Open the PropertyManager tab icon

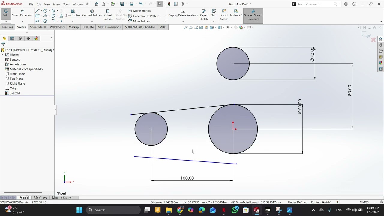click(12, 38)
